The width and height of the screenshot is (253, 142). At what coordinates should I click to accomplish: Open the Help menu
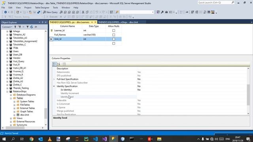(x=76, y=7)
